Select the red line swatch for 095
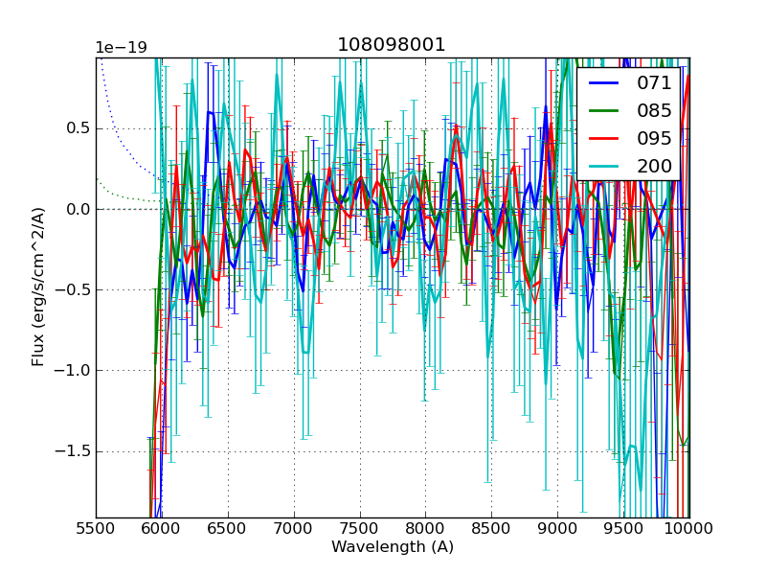The height and width of the screenshot is (575, 766). point(603,137)
